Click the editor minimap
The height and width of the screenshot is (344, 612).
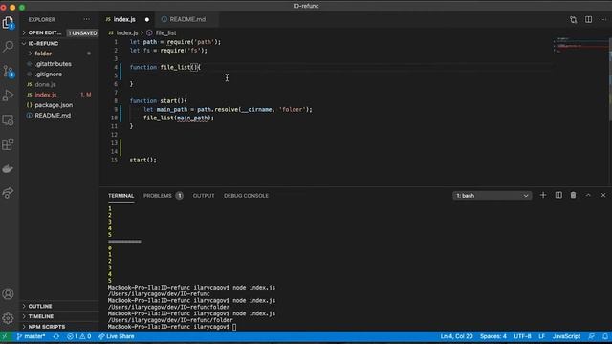580,45
